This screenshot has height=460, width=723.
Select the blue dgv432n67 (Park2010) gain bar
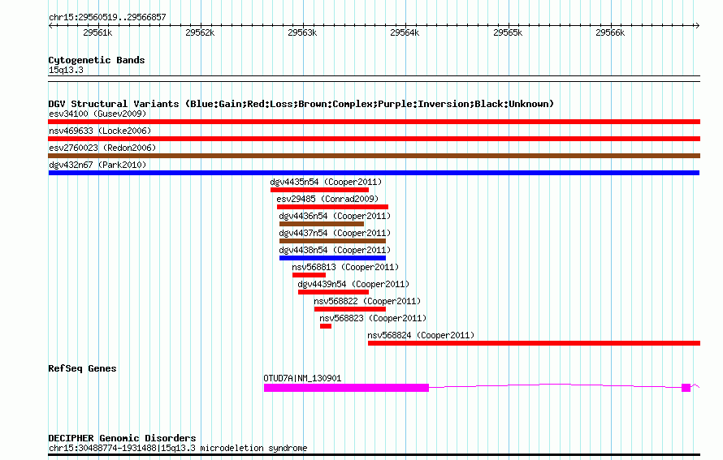[x=374, y=173]
